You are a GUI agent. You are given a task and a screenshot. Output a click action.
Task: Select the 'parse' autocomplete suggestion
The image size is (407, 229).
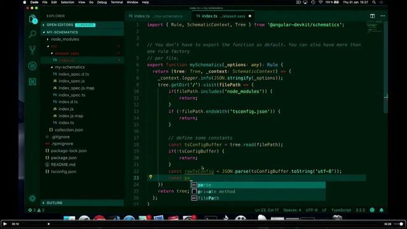click(x=258, y=185)
